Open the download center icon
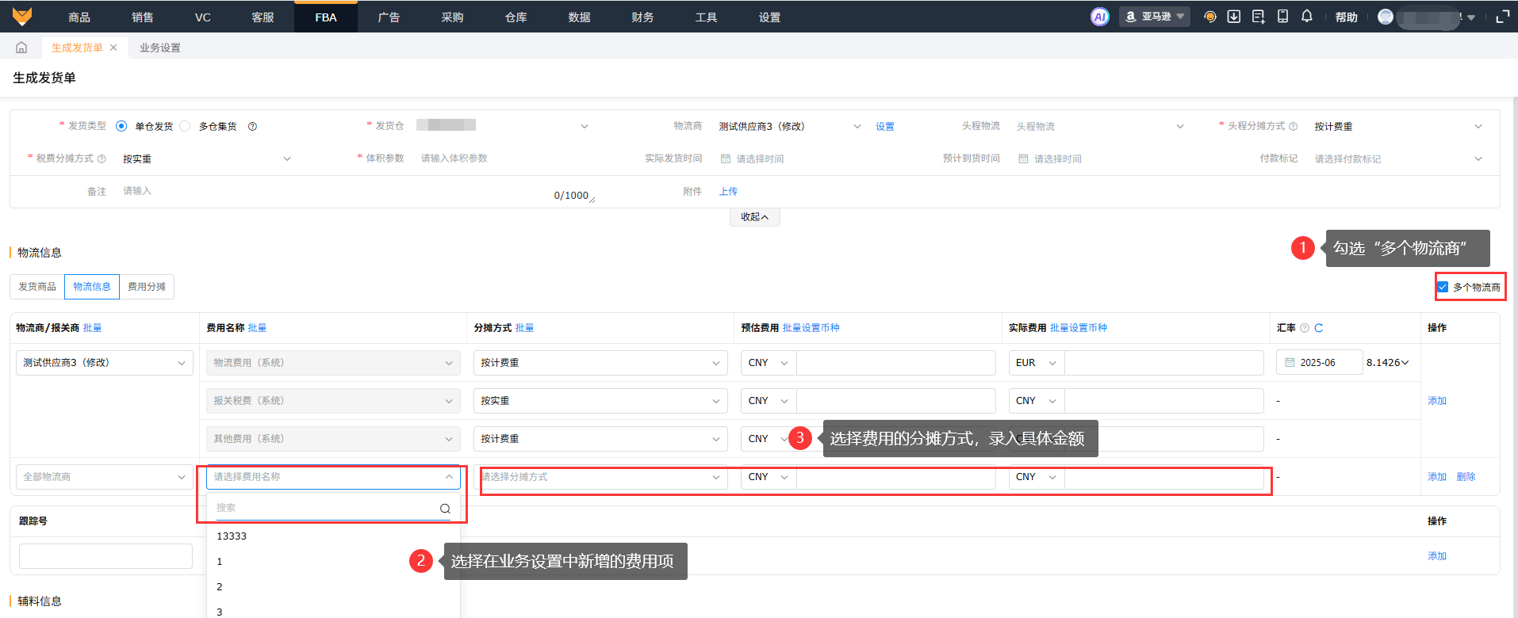The height and width of the screenshot is (618, 1518). click(x=1234, y=17)
